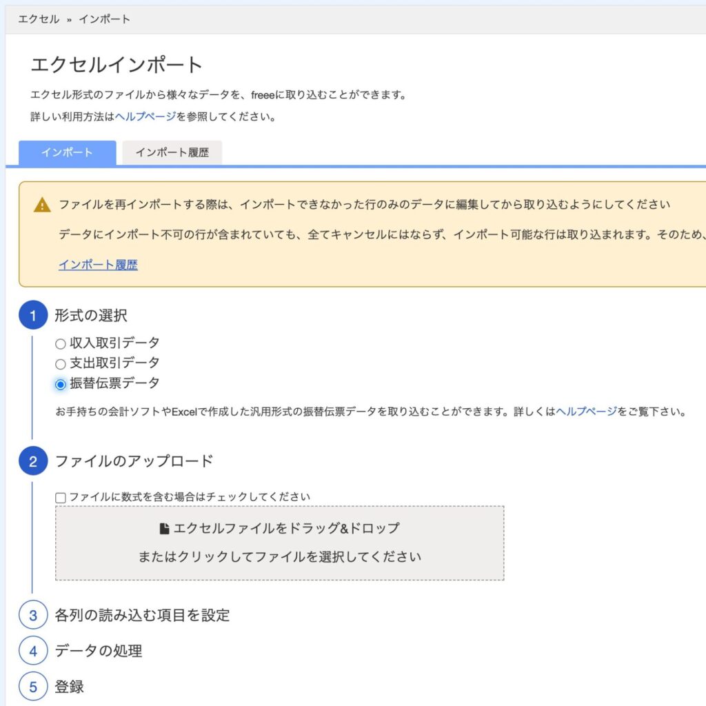Click the step 4 circle icon
Screen dimensions: 706x706
(x=33, y=651)
